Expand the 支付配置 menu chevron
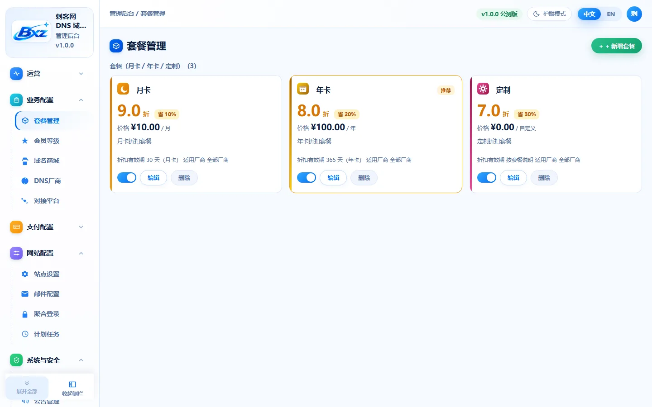 [x=81, y=227]
